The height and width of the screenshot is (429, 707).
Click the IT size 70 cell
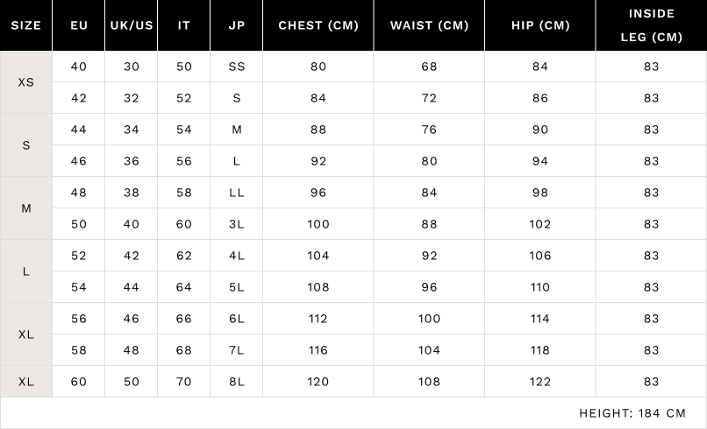pyautogui.click(x=184, y=382)
